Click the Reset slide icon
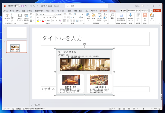 pyautogui.click(x=31, y=17)
